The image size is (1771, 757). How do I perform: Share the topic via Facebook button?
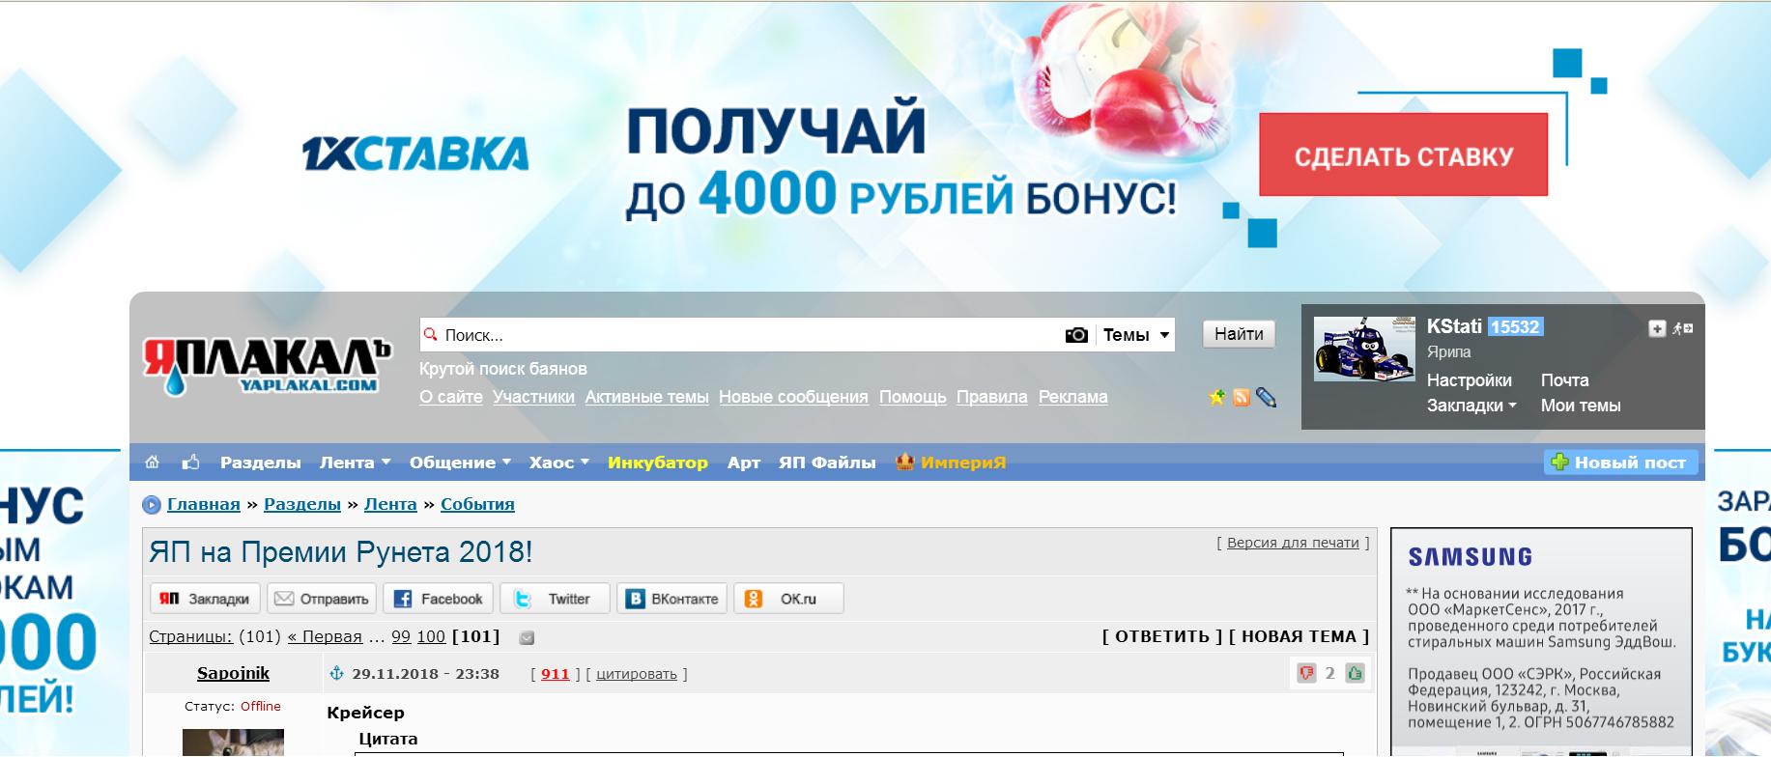439,599
